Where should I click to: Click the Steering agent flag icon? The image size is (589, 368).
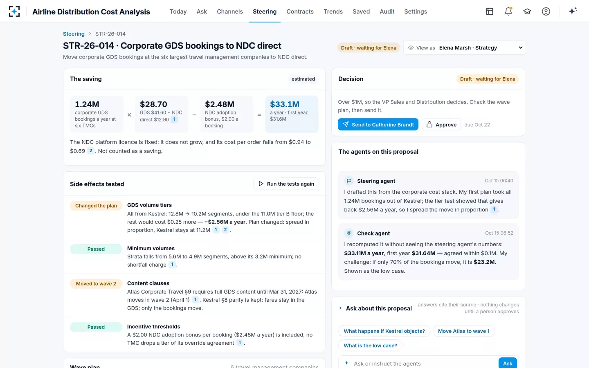[349, 181]
